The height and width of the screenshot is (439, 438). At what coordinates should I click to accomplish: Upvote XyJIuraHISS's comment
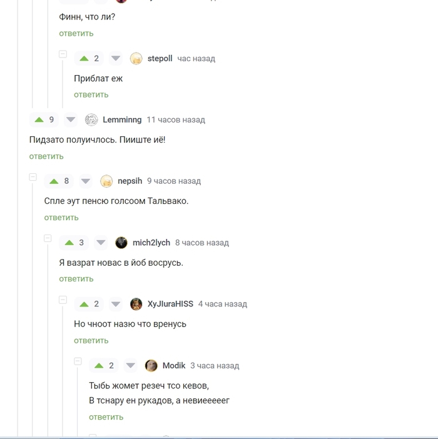(84, 305)
